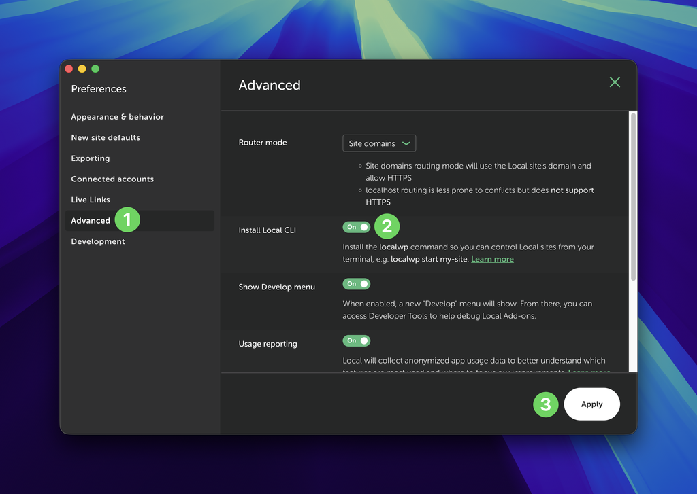
Task: Click the red close window button
Action: pyautogui.click(x=69, y=69)
